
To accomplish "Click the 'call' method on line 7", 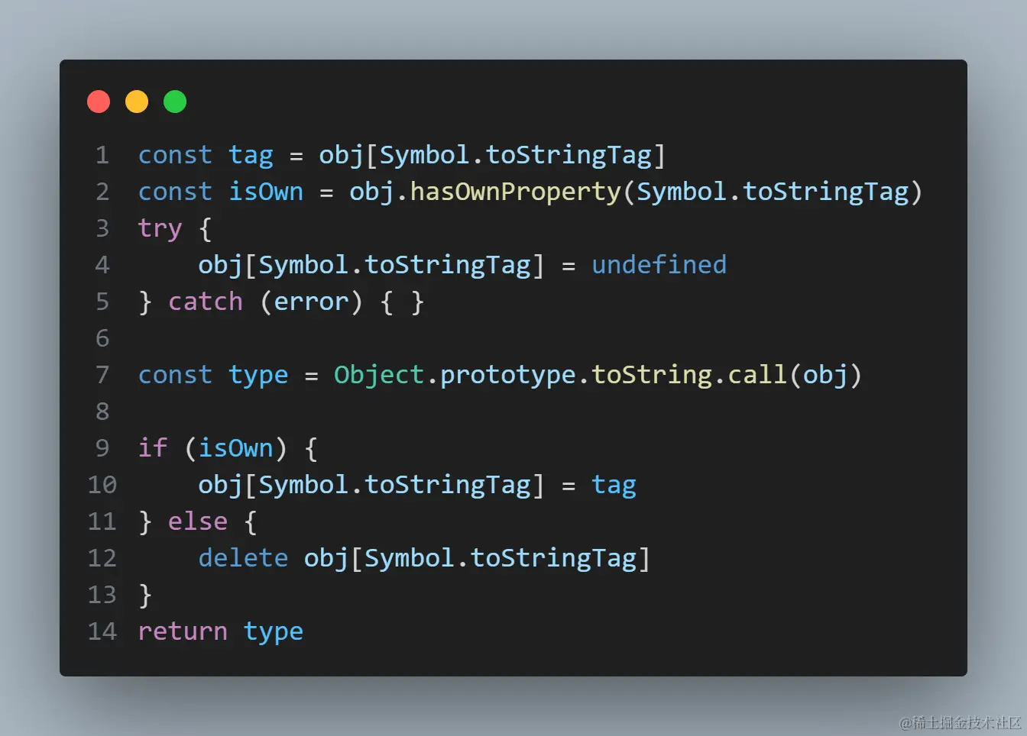I will (757, 375).
